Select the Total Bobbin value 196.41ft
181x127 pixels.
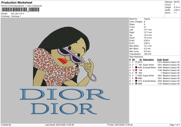pos(148,54)
